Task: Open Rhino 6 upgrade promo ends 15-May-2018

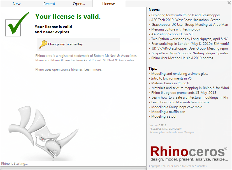Action: pyautogui.click(x=184, y=93)
